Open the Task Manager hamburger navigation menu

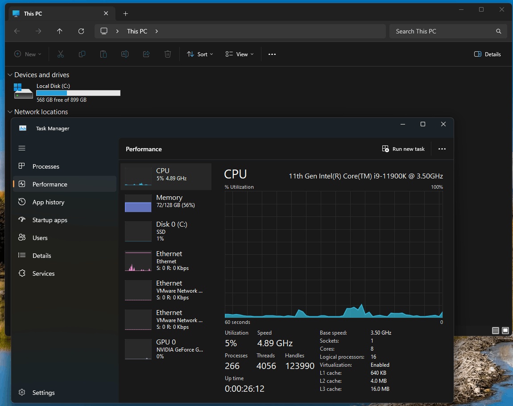(22, 148)
